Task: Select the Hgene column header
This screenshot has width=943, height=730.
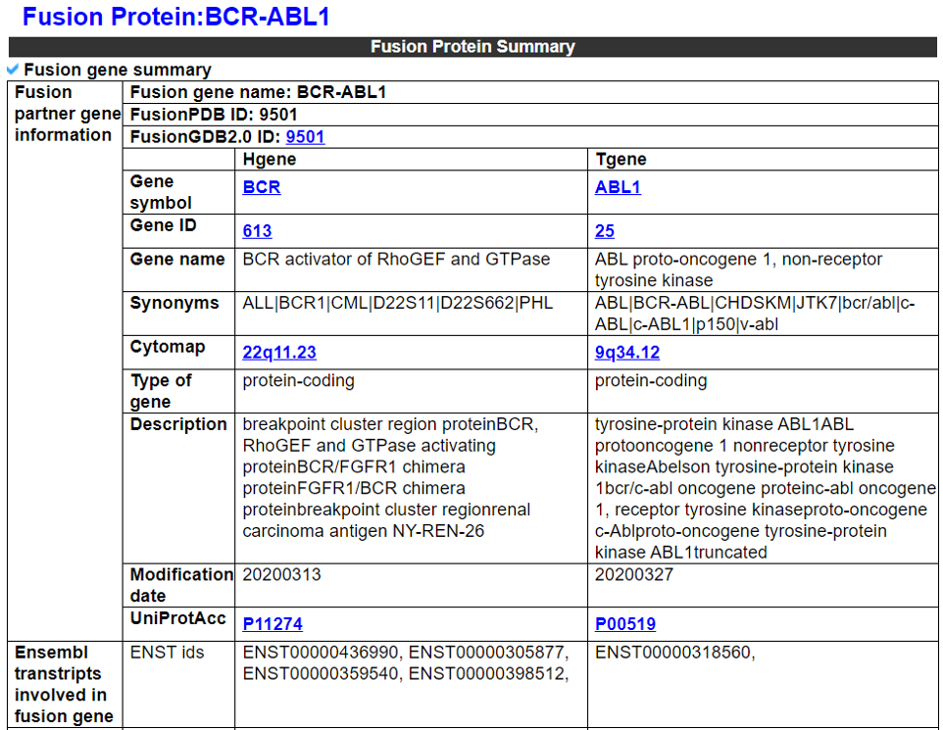Action: click(x=269, y=159)
